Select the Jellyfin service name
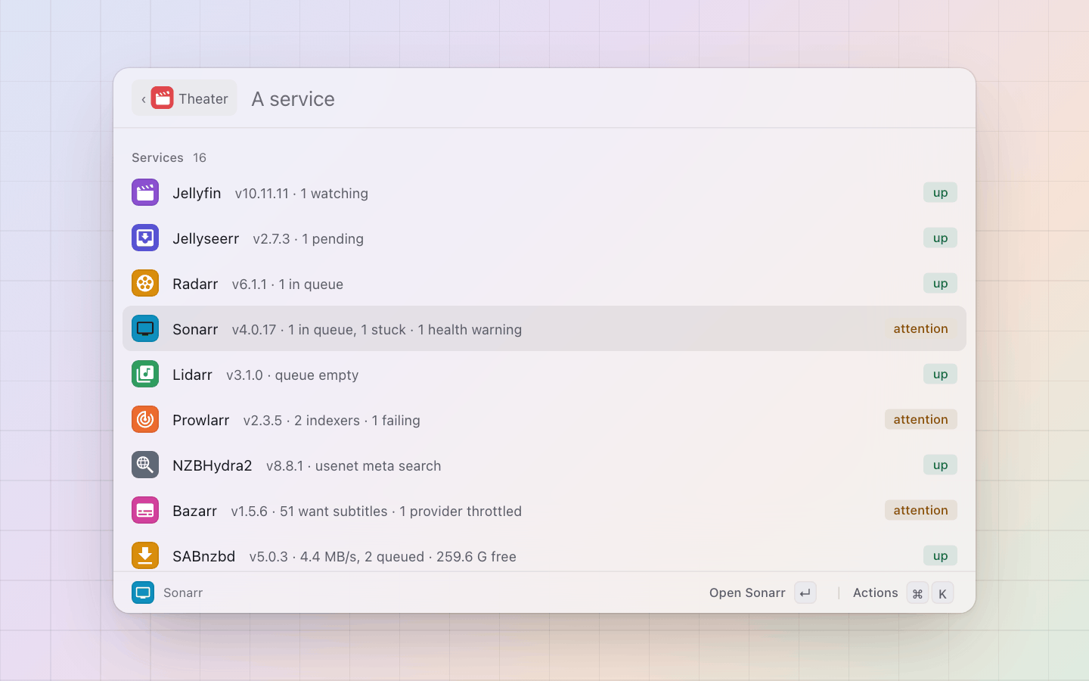 tap(197, 193)
